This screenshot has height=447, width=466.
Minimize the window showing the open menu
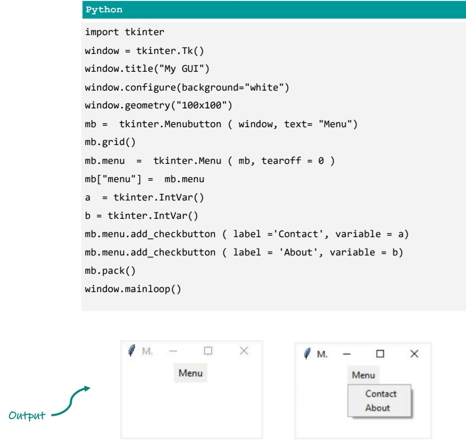point(347,354)
